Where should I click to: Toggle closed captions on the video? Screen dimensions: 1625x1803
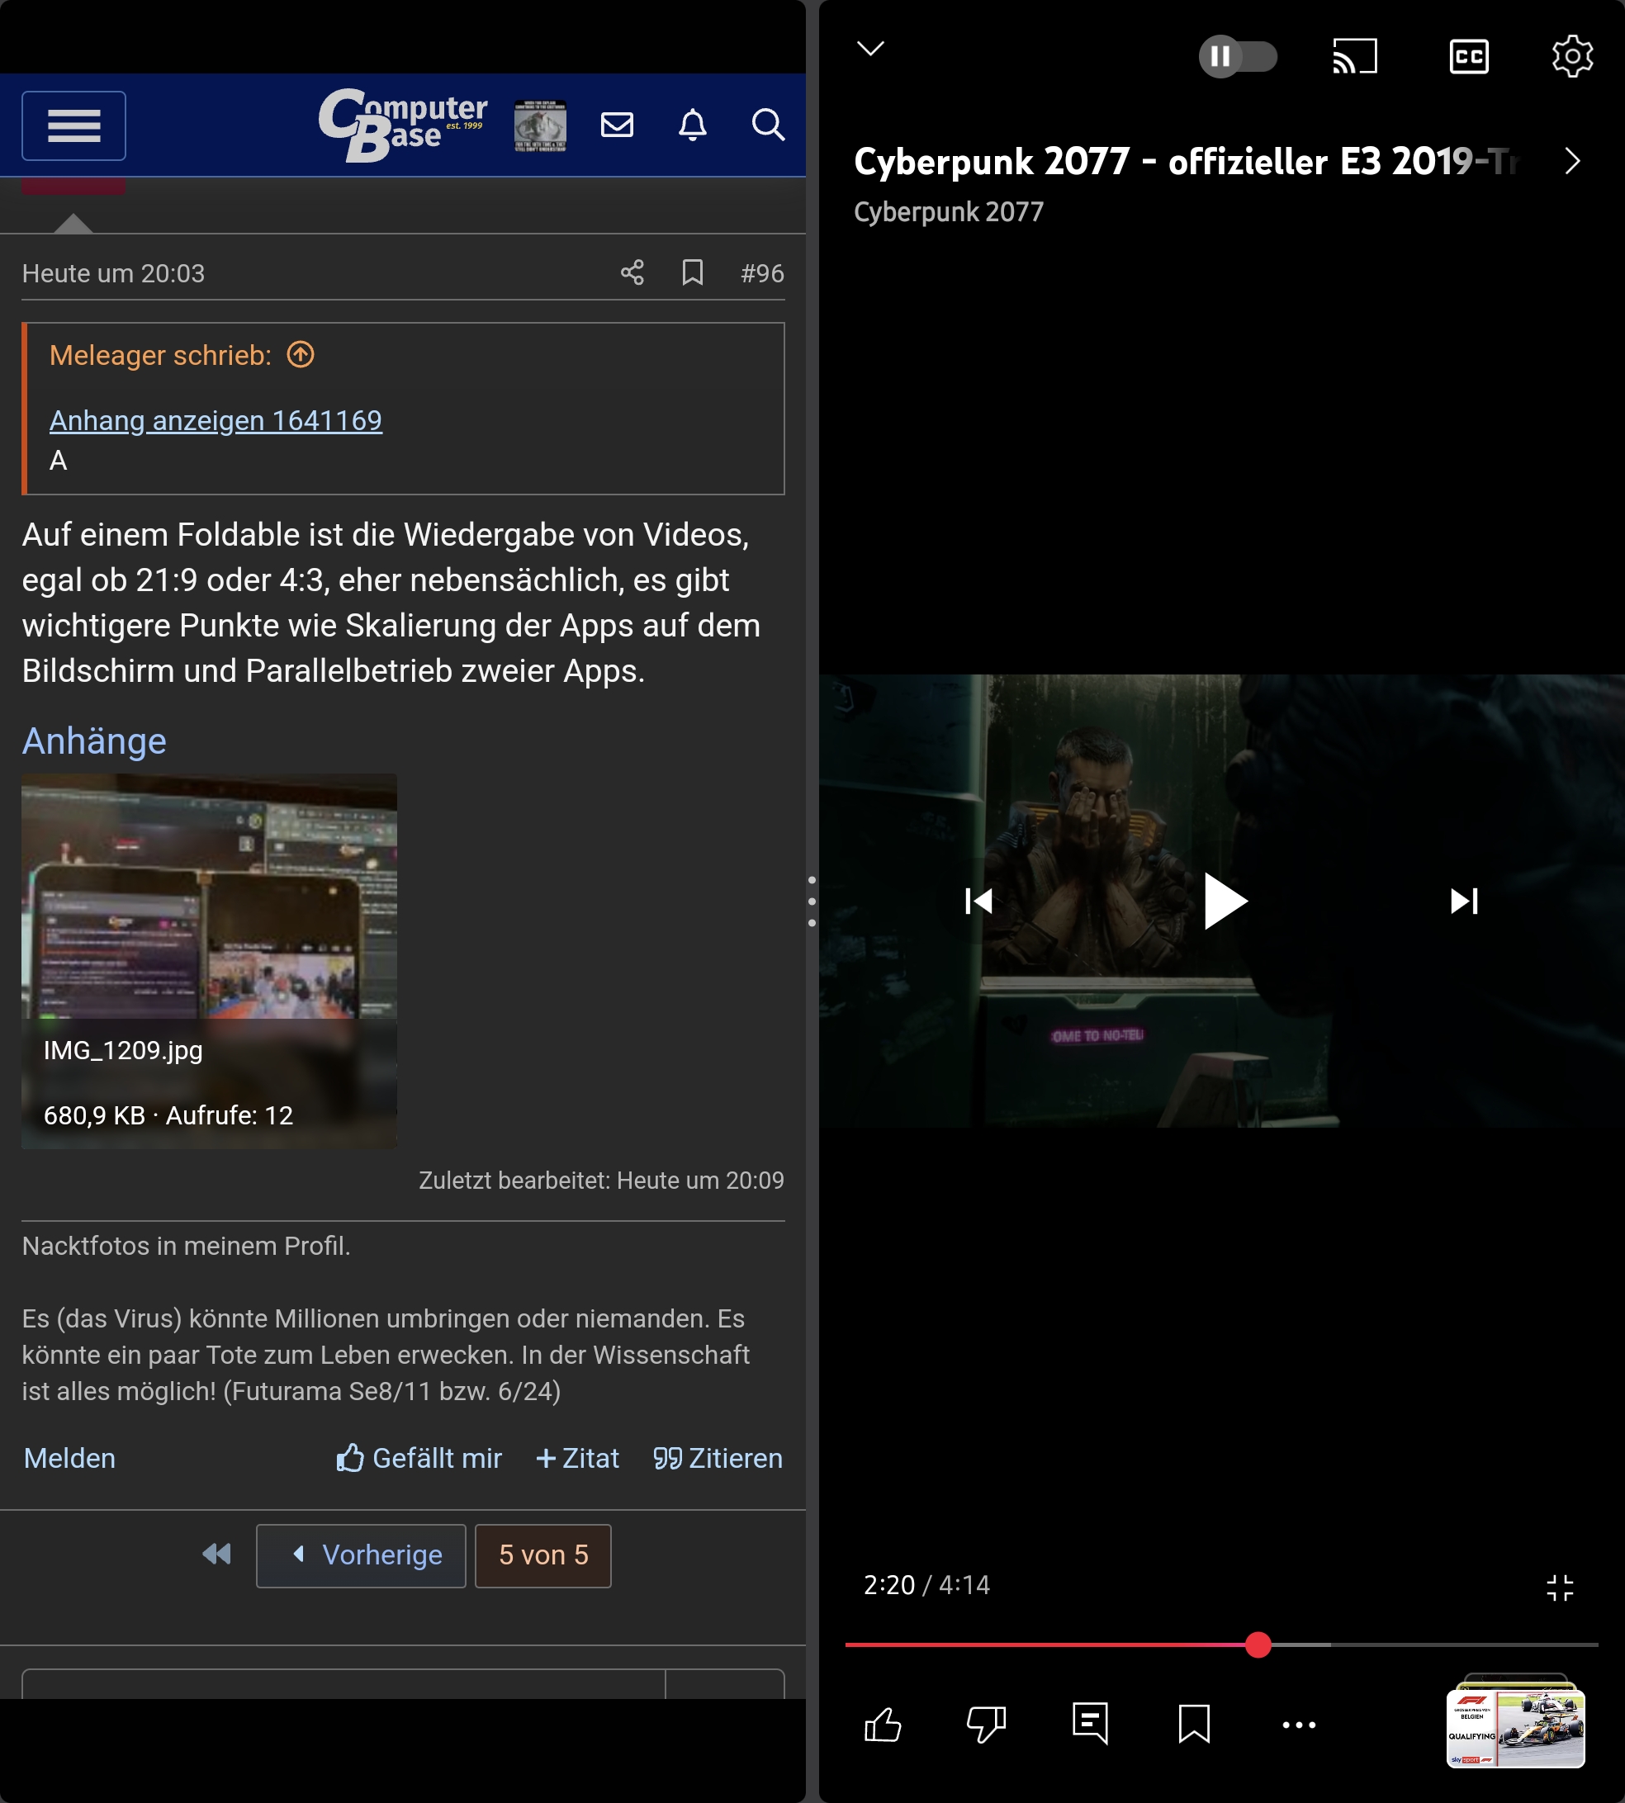tap(1468, 57)
